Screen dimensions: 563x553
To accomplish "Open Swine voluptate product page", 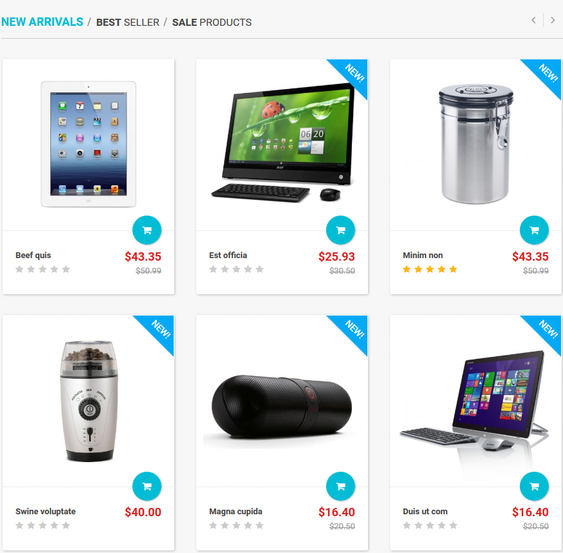I will [46, 511].
